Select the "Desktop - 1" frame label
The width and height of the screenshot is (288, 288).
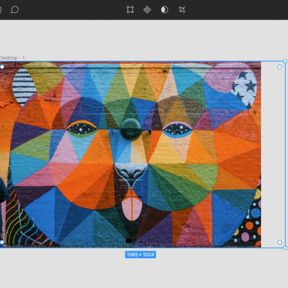(12, 58)
